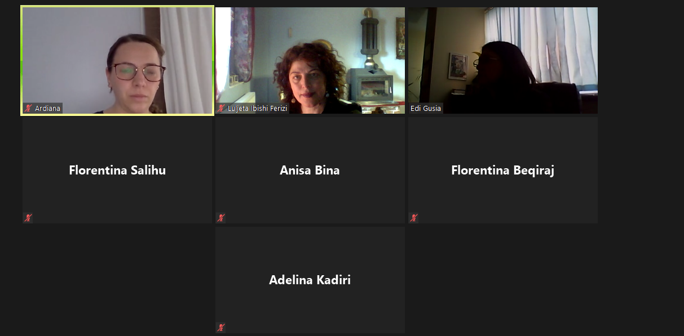Select the empty area of Florentina Beqiraj's tile
The width and height of the screenshot is (684, 336).
point(503,197)
